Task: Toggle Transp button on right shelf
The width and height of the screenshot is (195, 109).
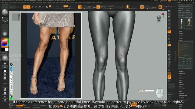Action: click(x=169, y=70)
